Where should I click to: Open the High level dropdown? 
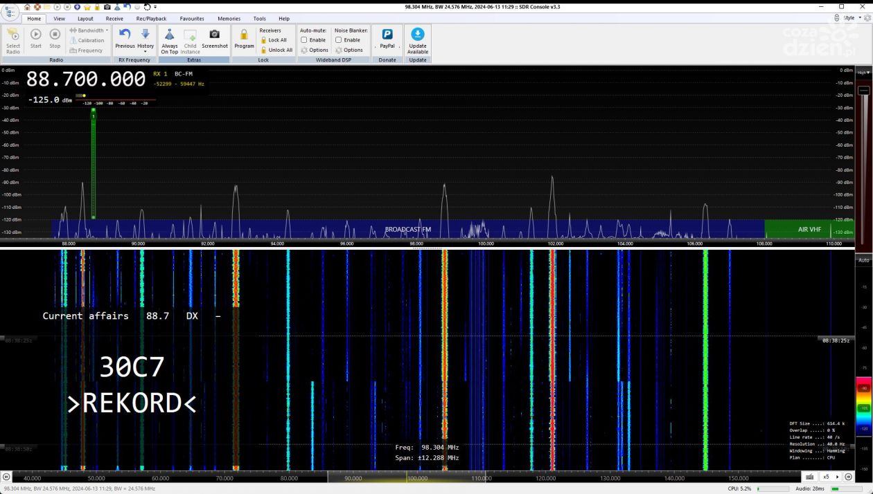click(x=863, y=72)
